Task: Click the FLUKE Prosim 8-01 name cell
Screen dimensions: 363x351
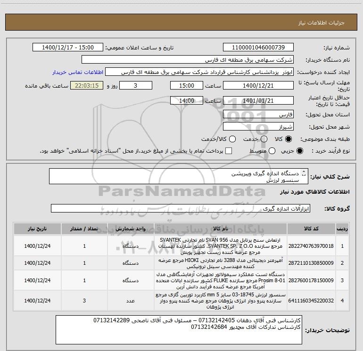Action: pos(221,280)
